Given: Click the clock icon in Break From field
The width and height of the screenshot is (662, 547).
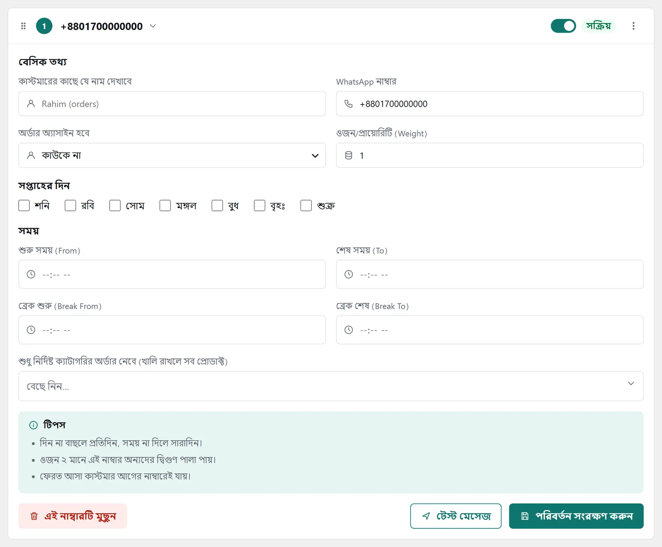Looking at the screenshot, I should [x=31, y=330].
